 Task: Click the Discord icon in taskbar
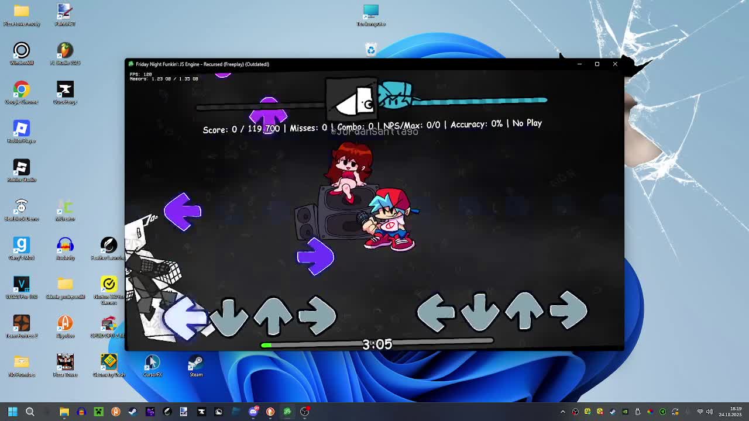coord(253,412)
